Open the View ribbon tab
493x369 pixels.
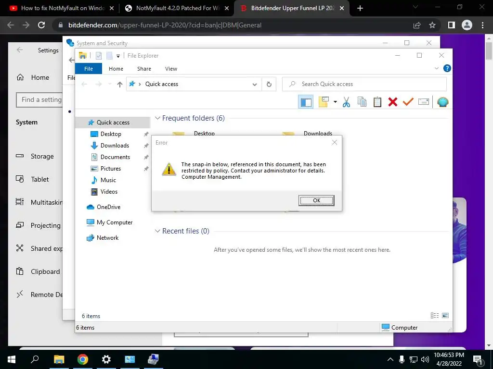[171, 69]
